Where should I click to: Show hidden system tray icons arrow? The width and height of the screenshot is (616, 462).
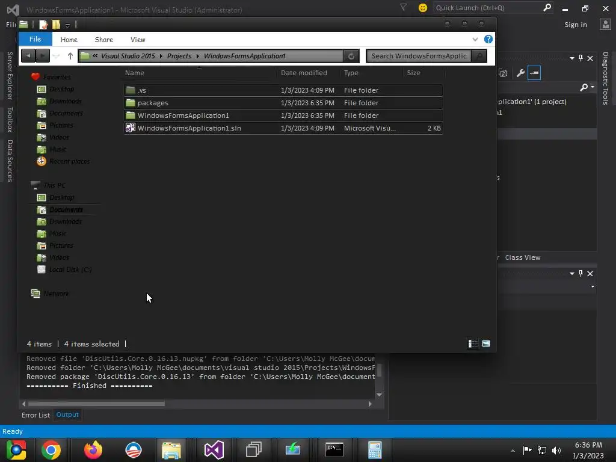(x=513, y=451)
